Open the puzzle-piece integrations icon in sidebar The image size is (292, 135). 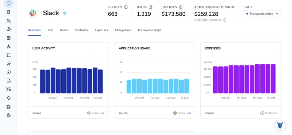point(8,107)
